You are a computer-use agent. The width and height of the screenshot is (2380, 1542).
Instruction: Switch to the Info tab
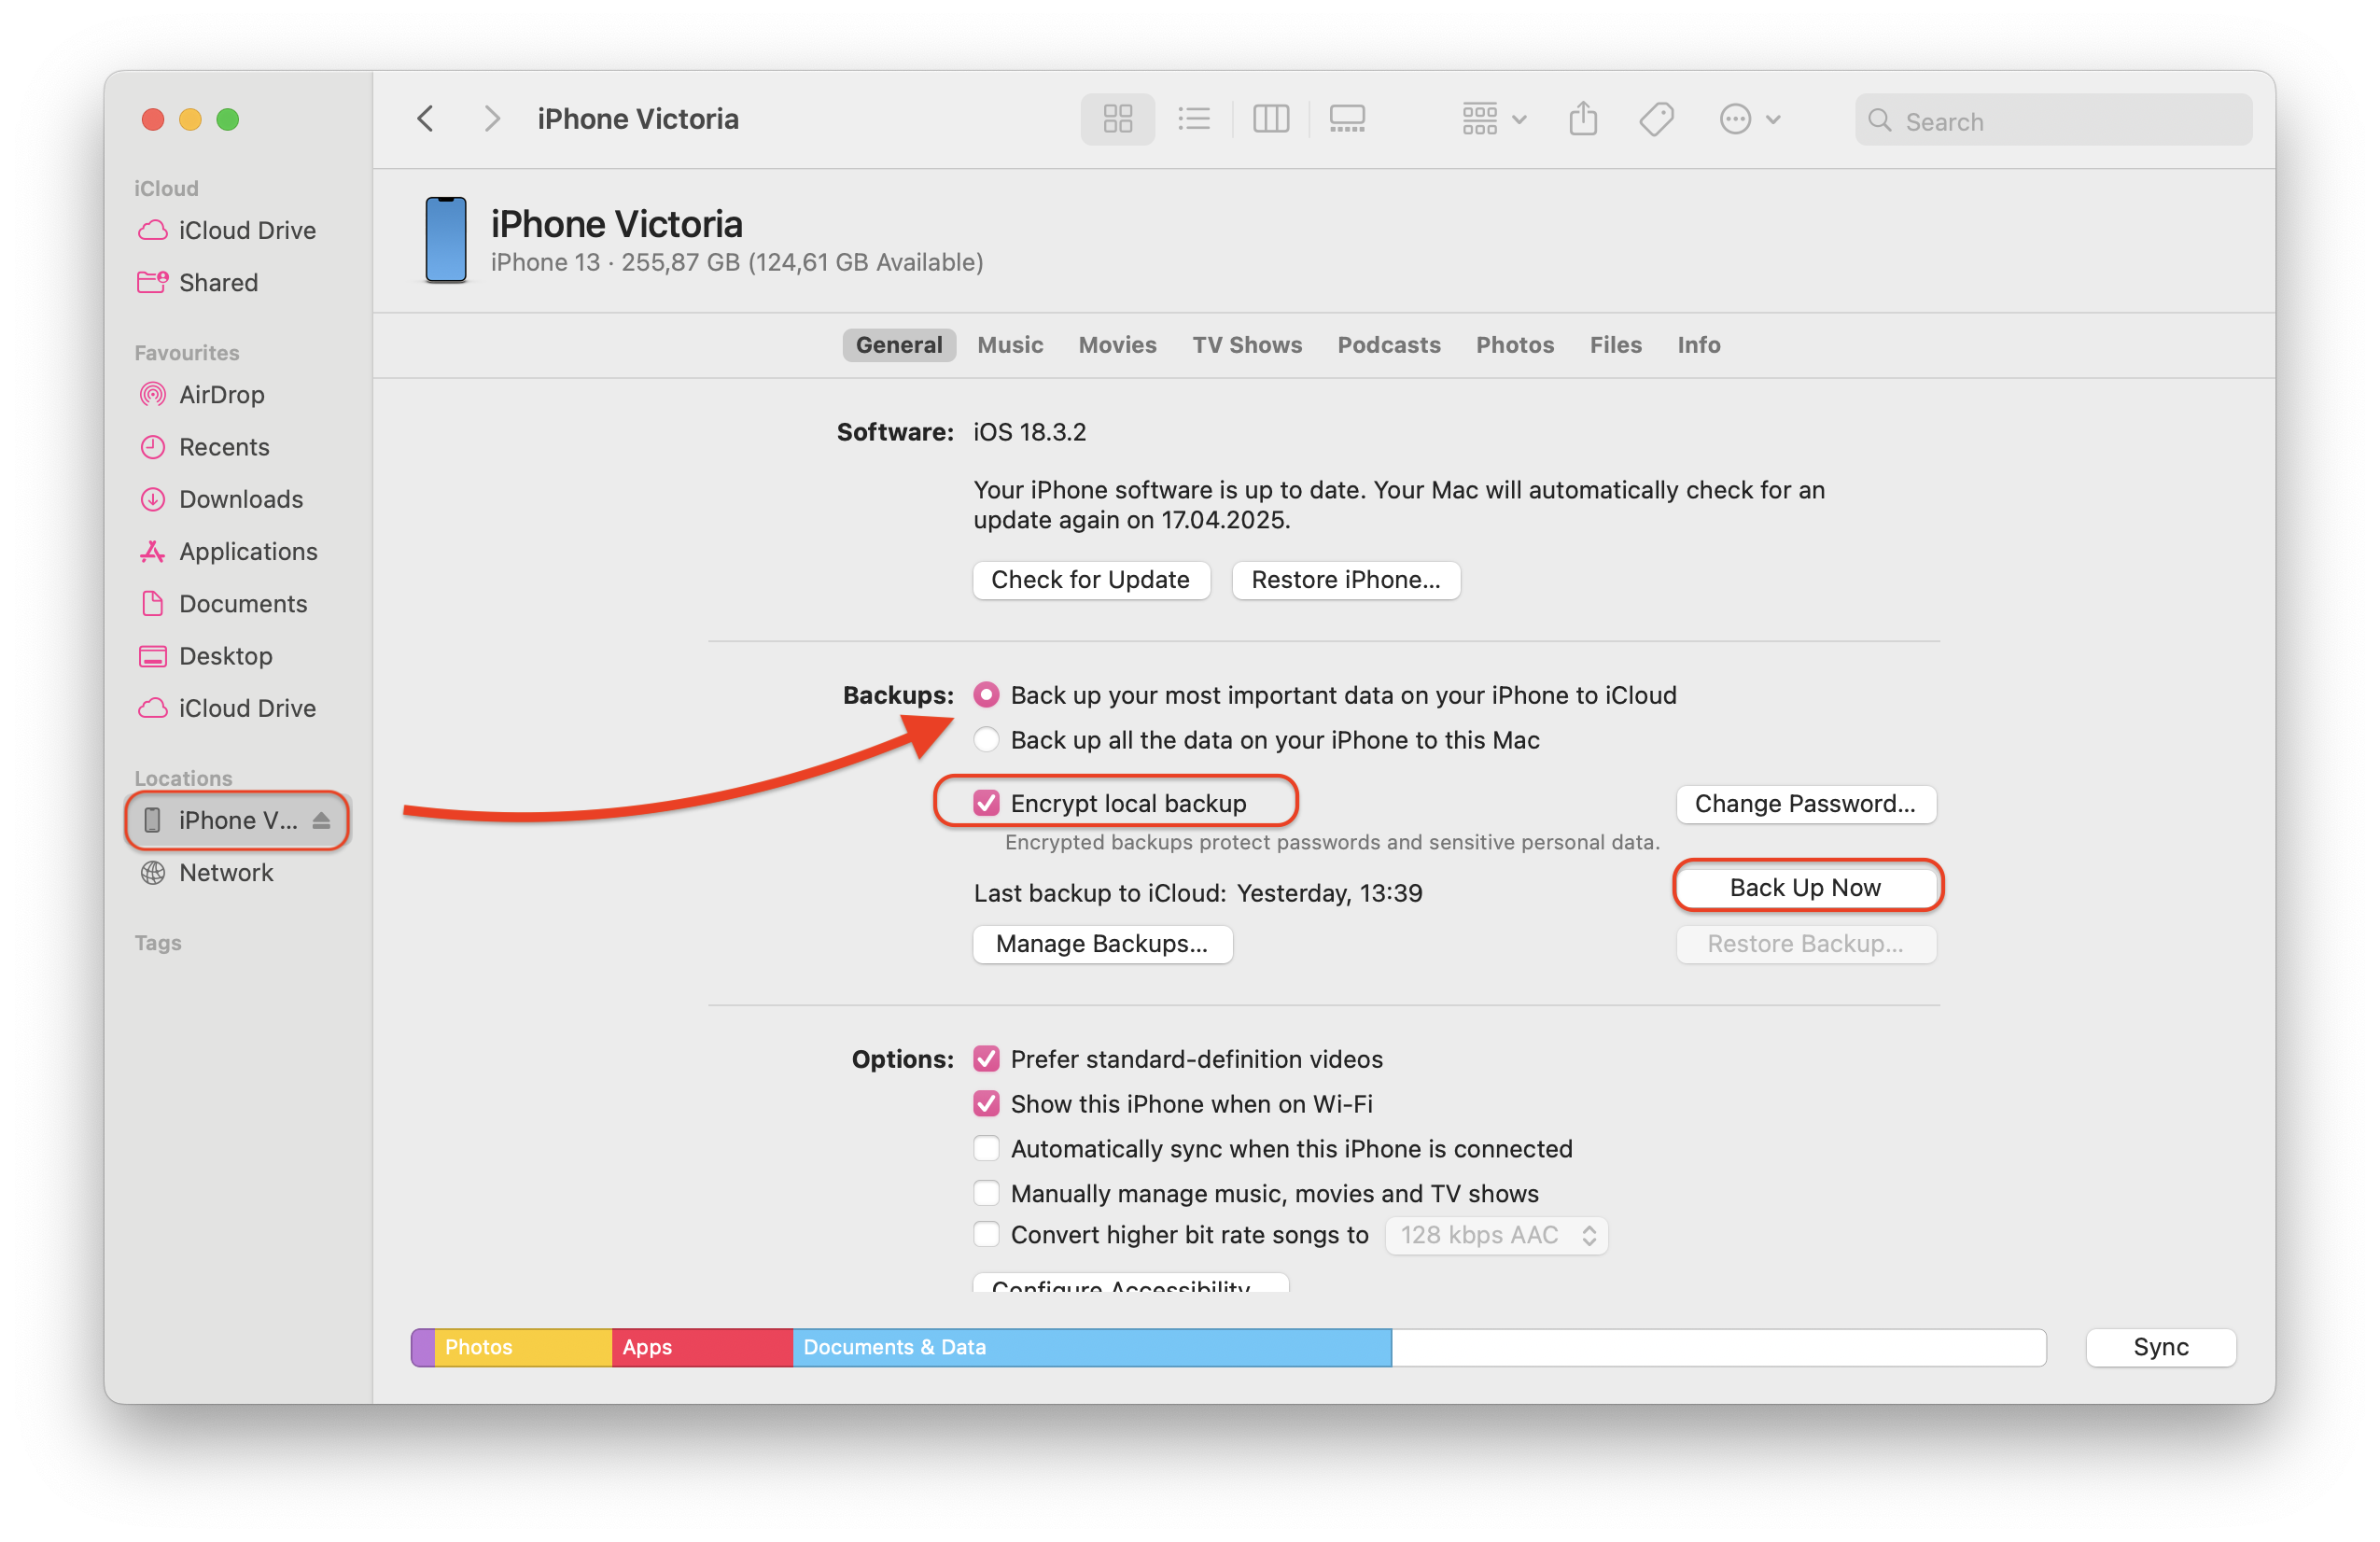point(1699,345)
